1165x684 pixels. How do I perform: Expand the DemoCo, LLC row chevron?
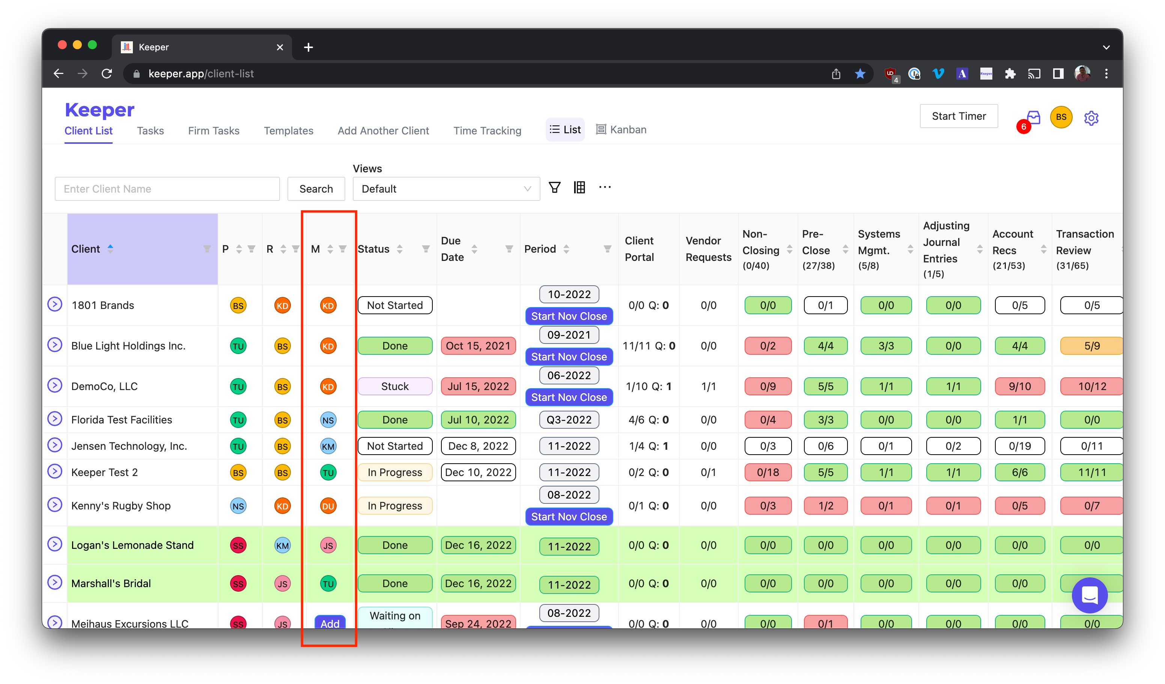pyautogui.click(x=55, y=385)
